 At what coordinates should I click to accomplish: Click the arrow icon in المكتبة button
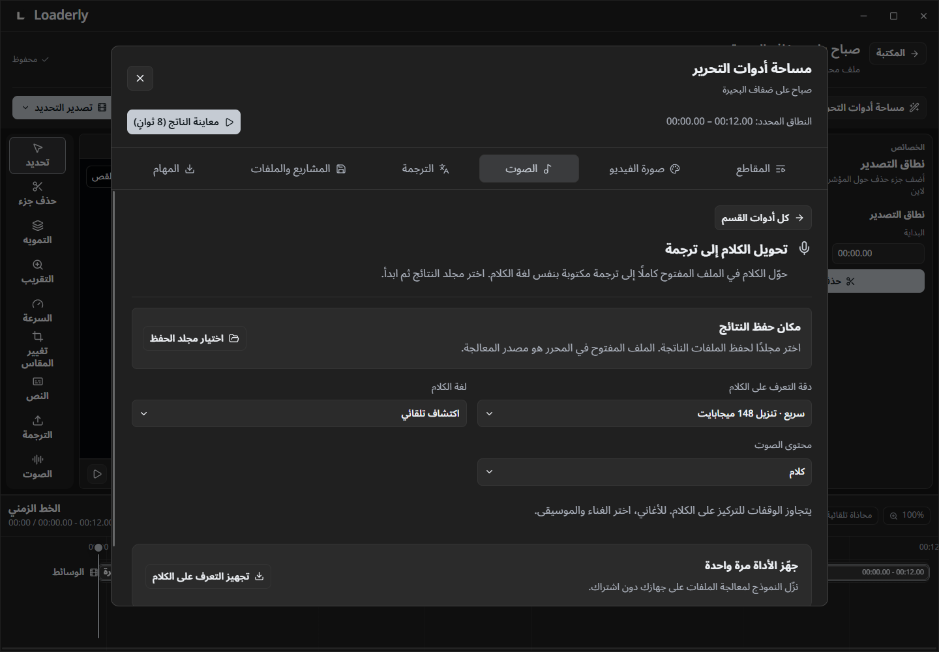[x=915, y=53]
